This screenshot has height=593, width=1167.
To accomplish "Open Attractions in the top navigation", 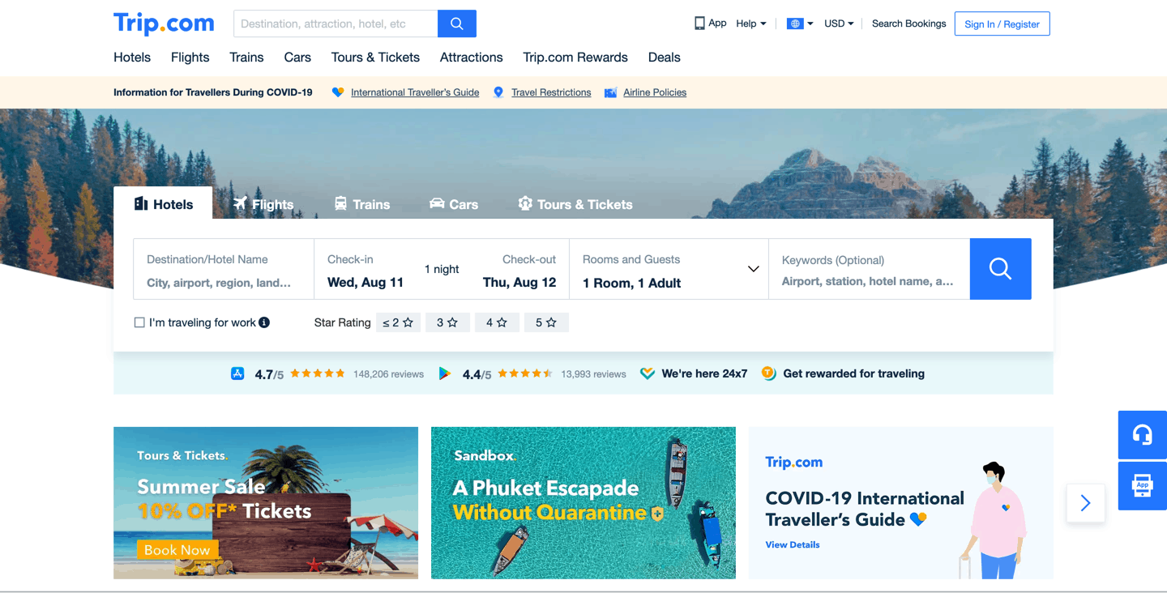I will [472, 58].
